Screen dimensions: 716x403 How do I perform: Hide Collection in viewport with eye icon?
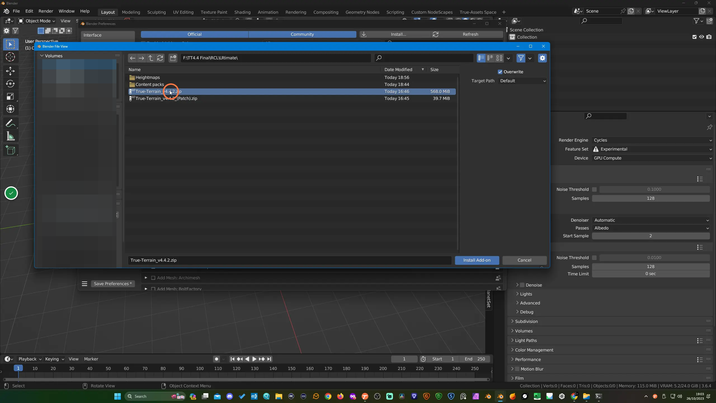point(701,37)
